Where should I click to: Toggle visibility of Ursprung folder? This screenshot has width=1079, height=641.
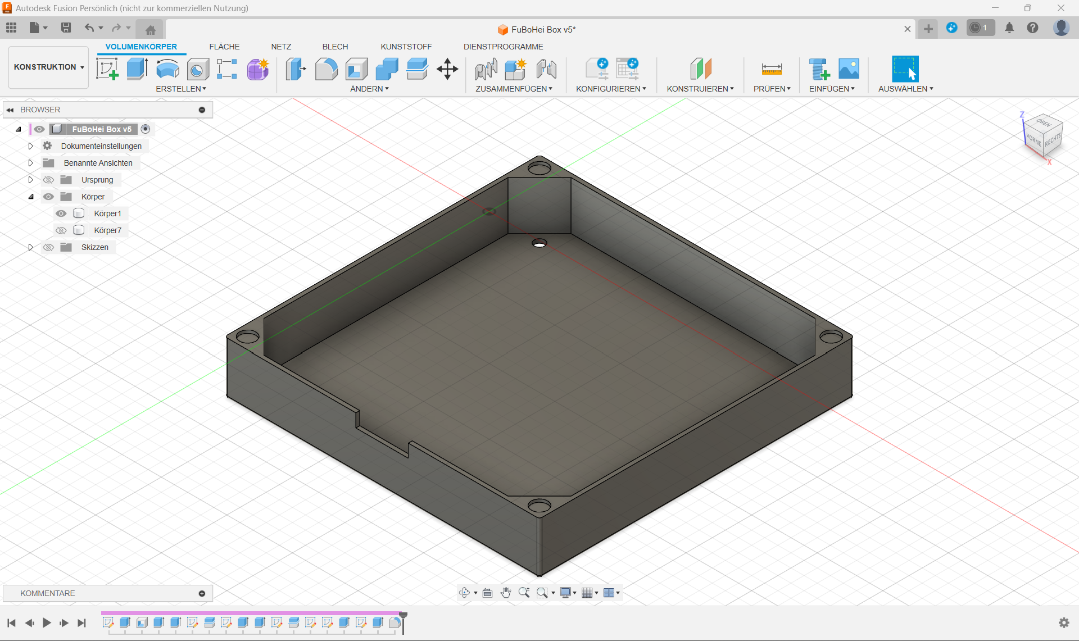click(x=49, y=180)
